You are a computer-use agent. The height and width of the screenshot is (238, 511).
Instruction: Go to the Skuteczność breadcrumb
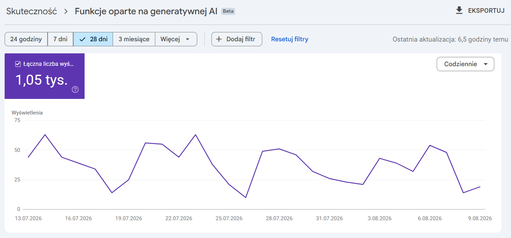click(32, 11)
